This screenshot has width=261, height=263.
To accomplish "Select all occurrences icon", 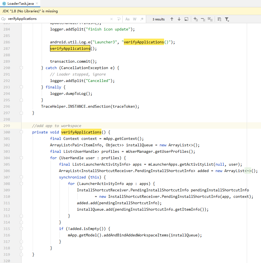I will [210, 19].
